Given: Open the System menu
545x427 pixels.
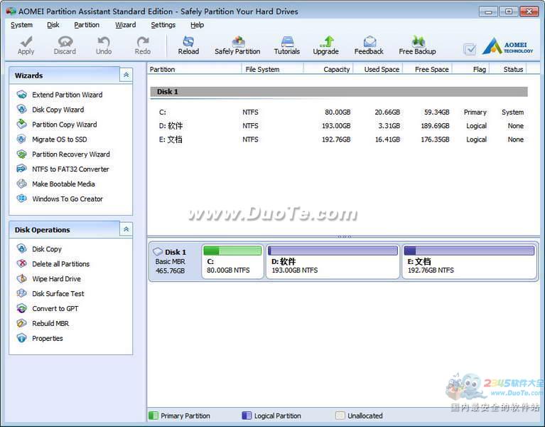Looking at the screenshot, I should click(21, 25).
